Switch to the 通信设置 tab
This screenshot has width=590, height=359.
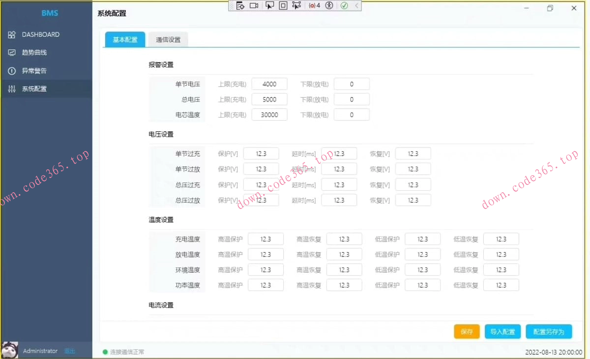(x=168, y=40)
